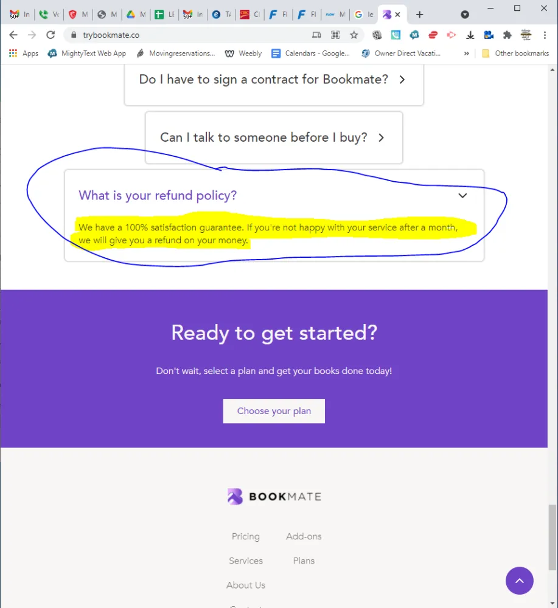Go back with the browser back arrow
The image size is (558, 608).
click(x=13, y=35)
